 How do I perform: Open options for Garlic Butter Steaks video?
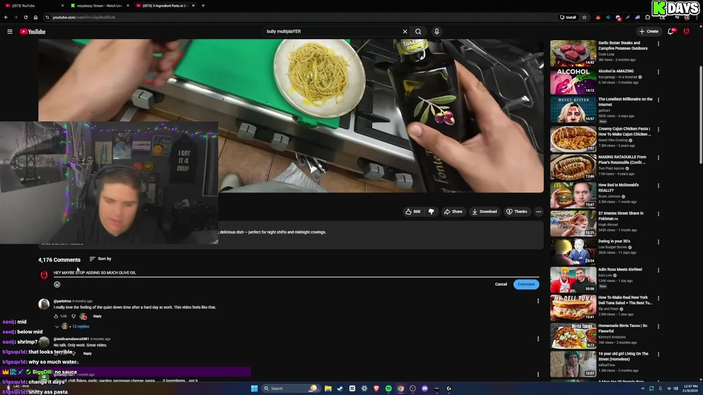659,43
